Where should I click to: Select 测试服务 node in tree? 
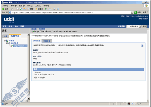point(15,43)
